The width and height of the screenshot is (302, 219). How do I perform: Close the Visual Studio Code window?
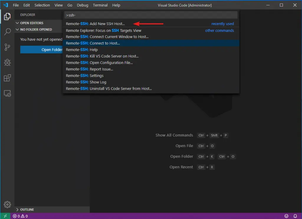[295, 5]
